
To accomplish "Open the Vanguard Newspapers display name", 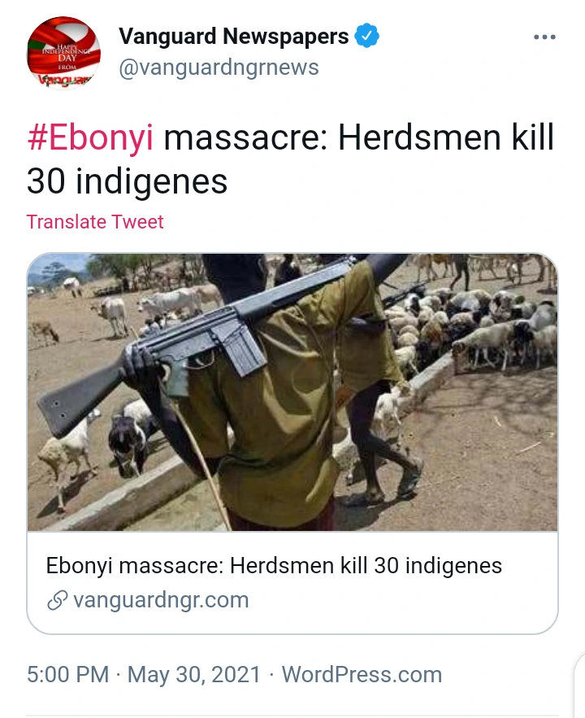I will [234, 36].
